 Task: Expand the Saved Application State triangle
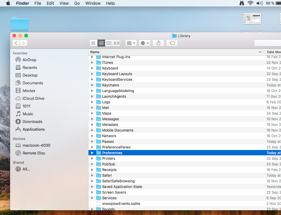[x=92, y=187]
